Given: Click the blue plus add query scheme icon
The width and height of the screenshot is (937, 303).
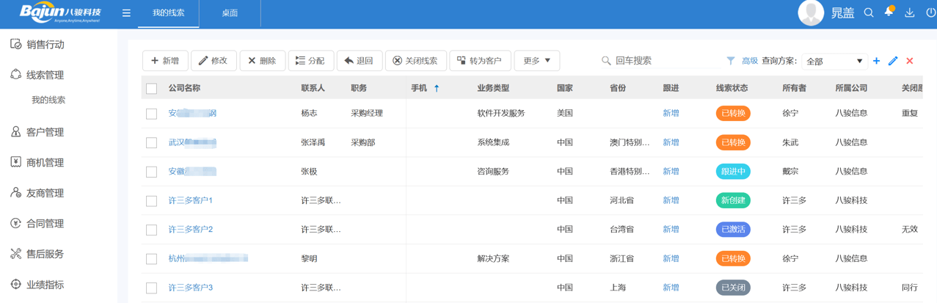Looking at the screenshot, I should pyautogui.click(x=876, y=61).
